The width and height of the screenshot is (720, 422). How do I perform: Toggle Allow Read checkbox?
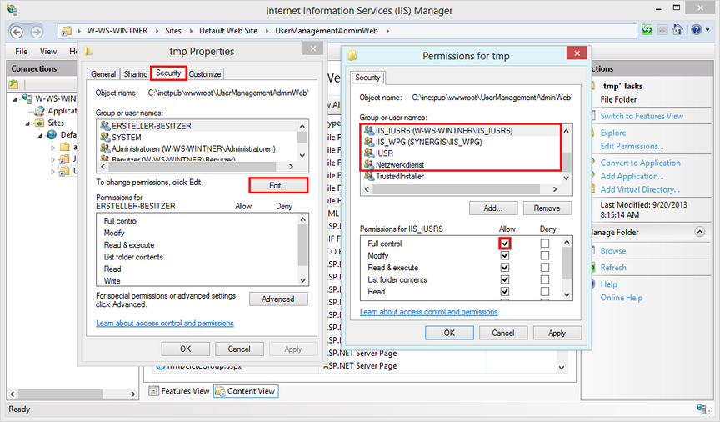(505, 291)
